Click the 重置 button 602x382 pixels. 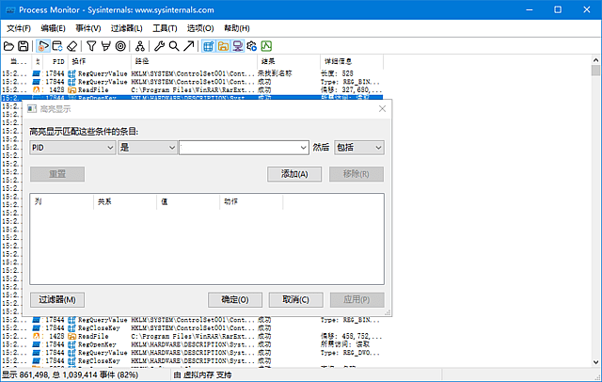[x=57, y=174]
